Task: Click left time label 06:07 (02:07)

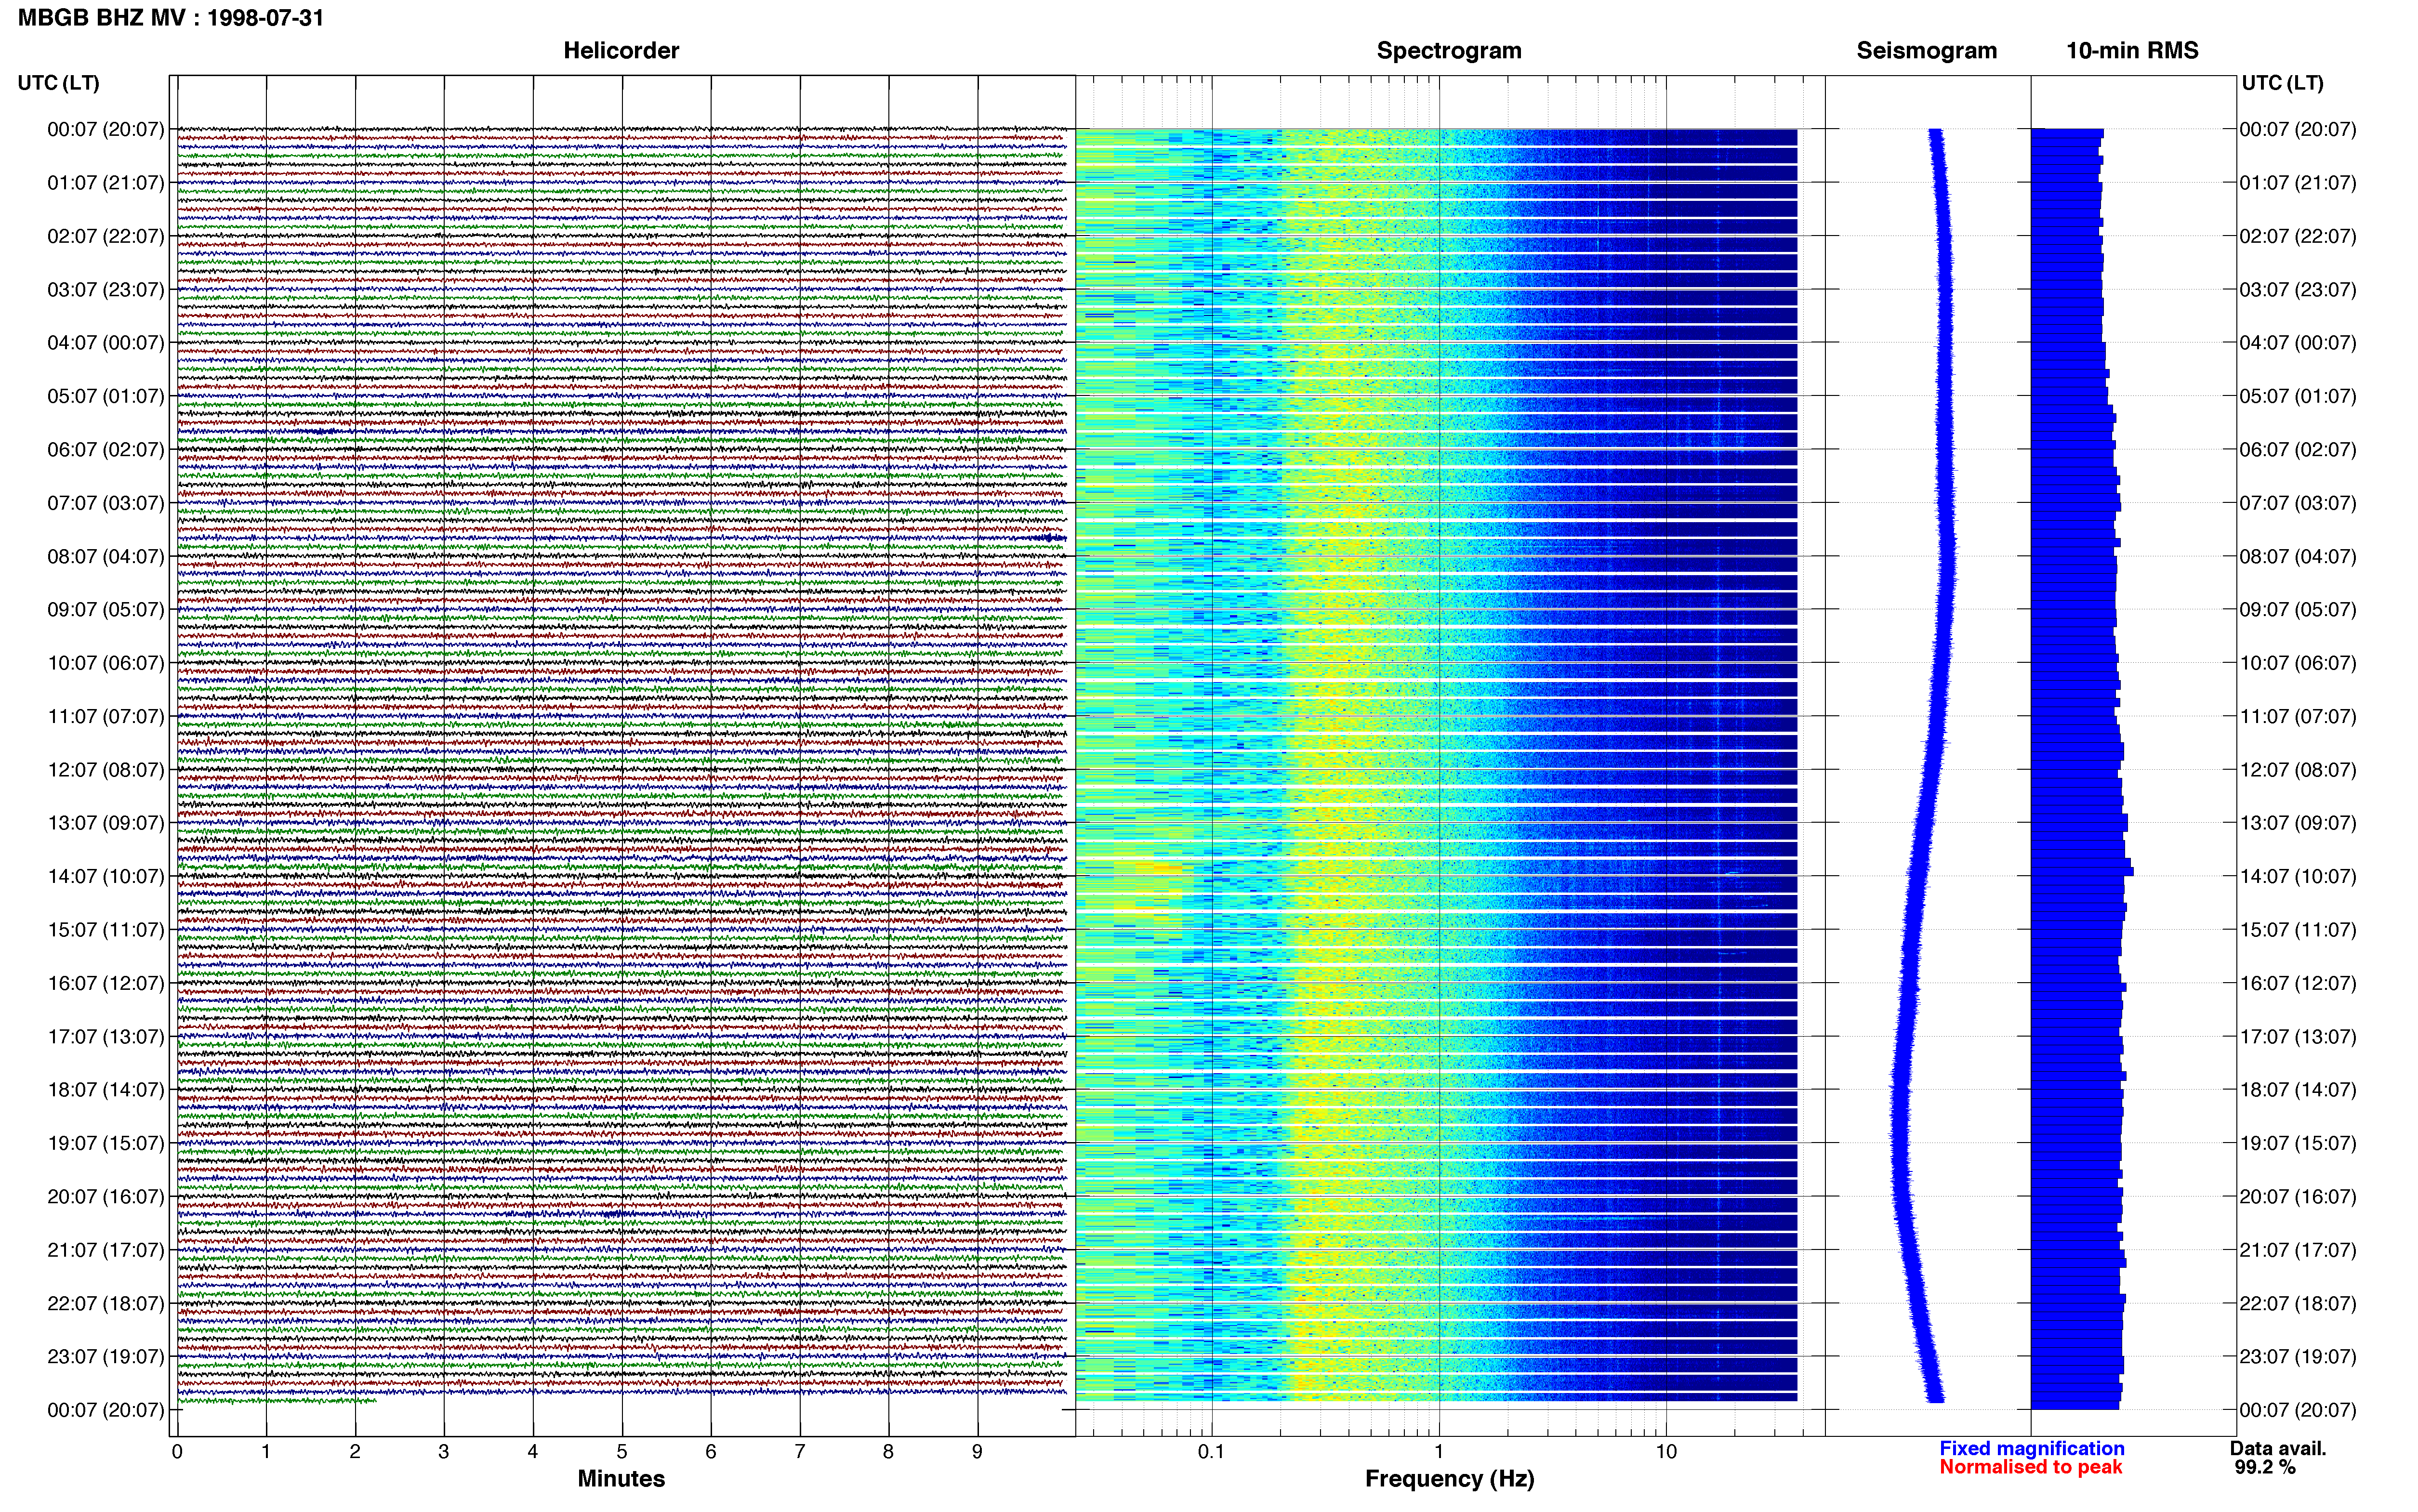Action: tap(105, 449)
